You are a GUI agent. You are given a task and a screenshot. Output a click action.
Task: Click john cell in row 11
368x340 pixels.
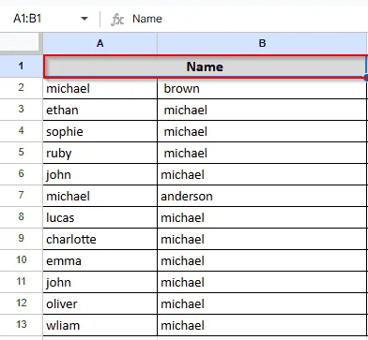point(100,282)
